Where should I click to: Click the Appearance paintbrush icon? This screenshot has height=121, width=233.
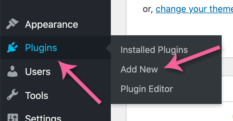coord(13,24)
